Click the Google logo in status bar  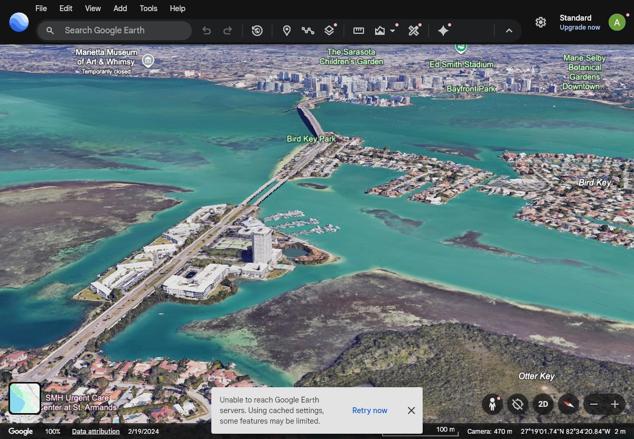(21, 432)
